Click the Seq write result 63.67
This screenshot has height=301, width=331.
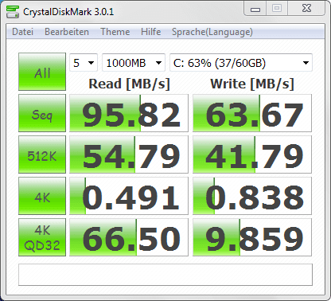252,113
